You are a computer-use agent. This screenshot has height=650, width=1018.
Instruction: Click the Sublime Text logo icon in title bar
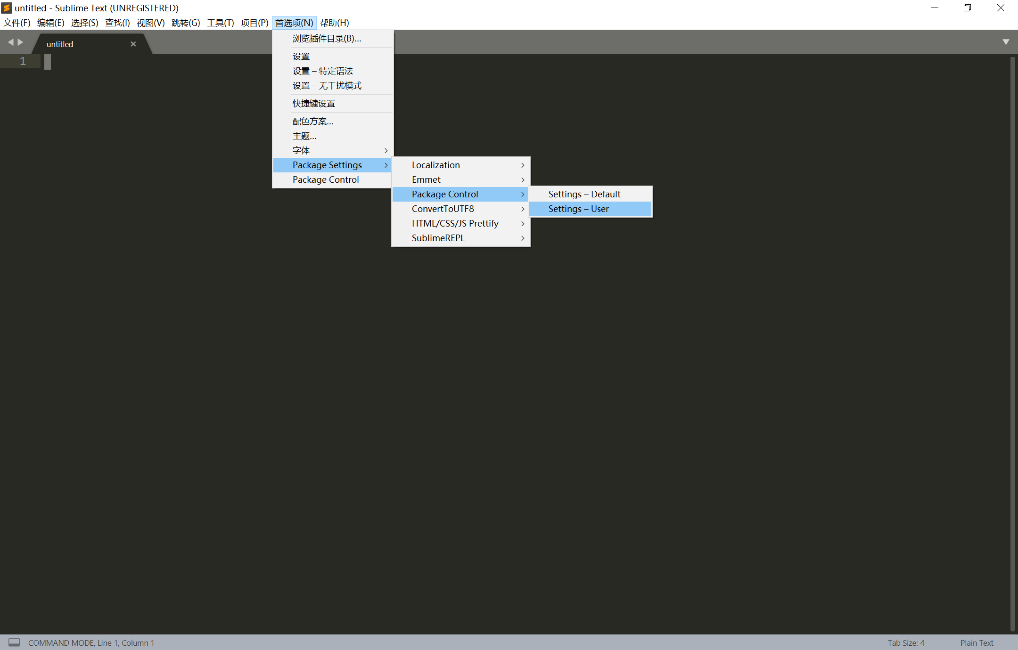(7, 8)
